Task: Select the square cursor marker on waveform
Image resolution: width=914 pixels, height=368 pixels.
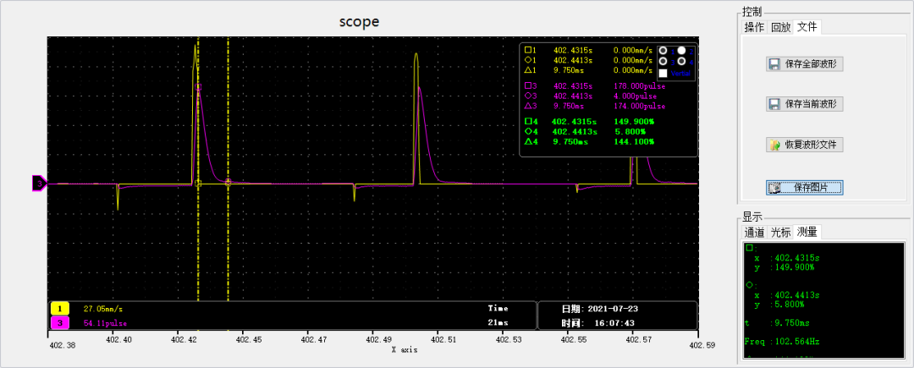Action: [198, 183]
